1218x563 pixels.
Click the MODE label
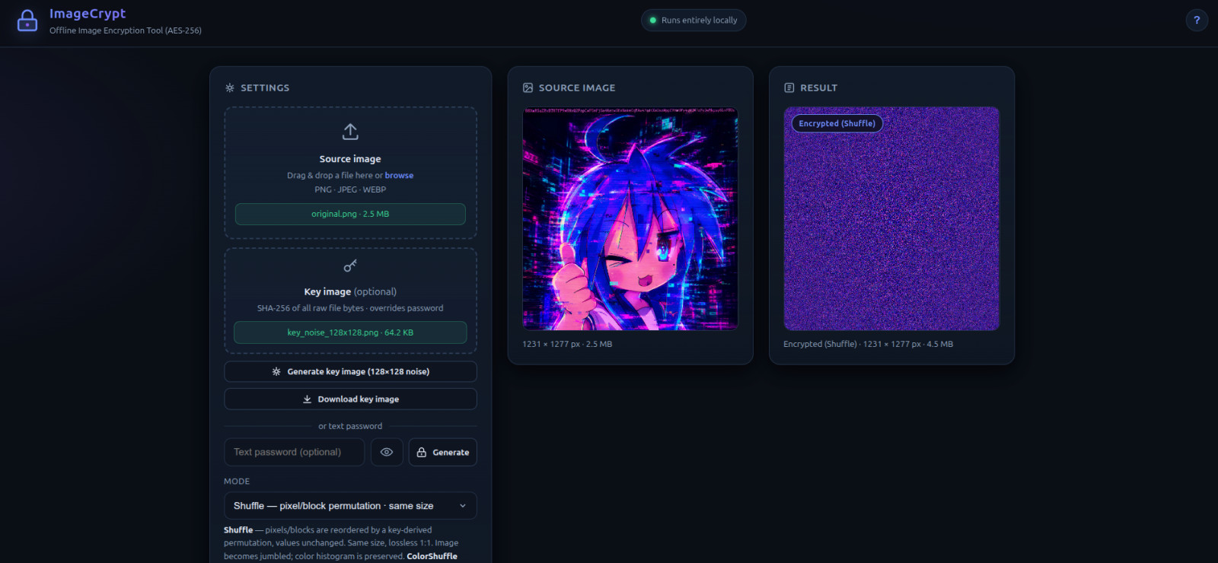click(237, 482)
